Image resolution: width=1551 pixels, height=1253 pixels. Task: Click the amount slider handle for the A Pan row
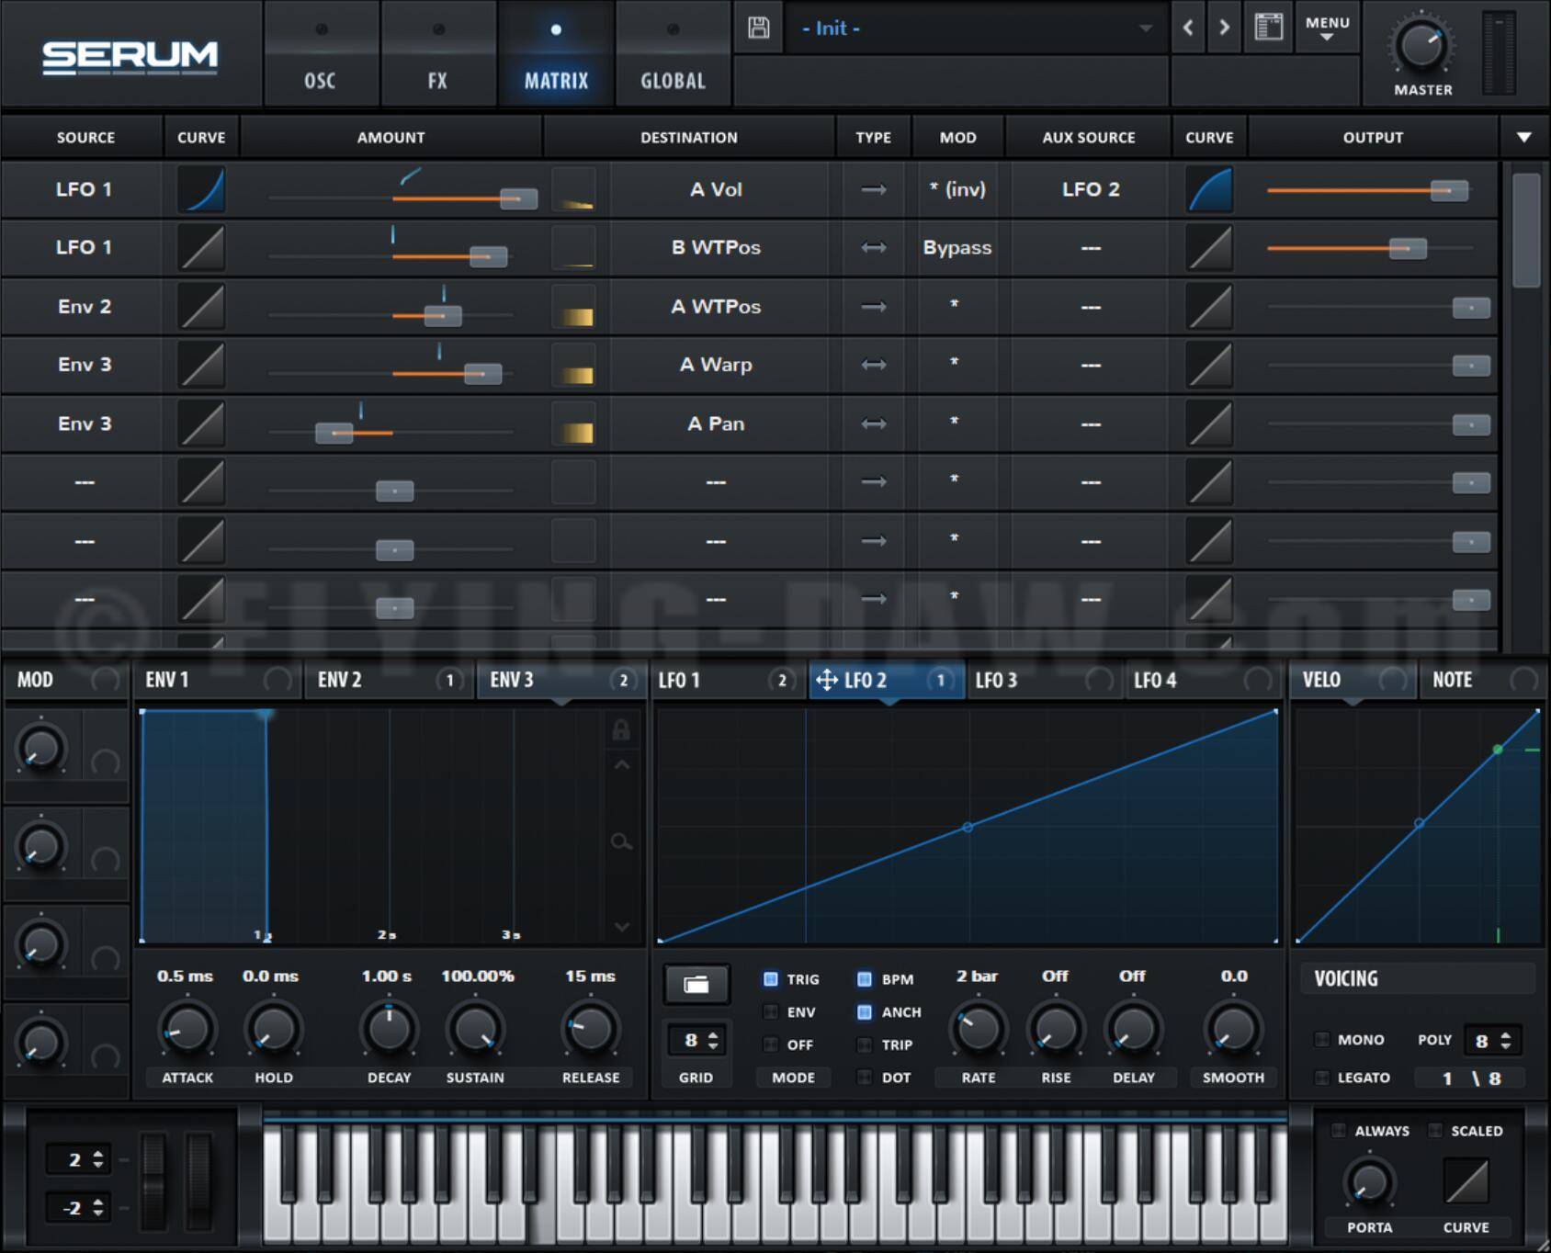pos(334,433)
